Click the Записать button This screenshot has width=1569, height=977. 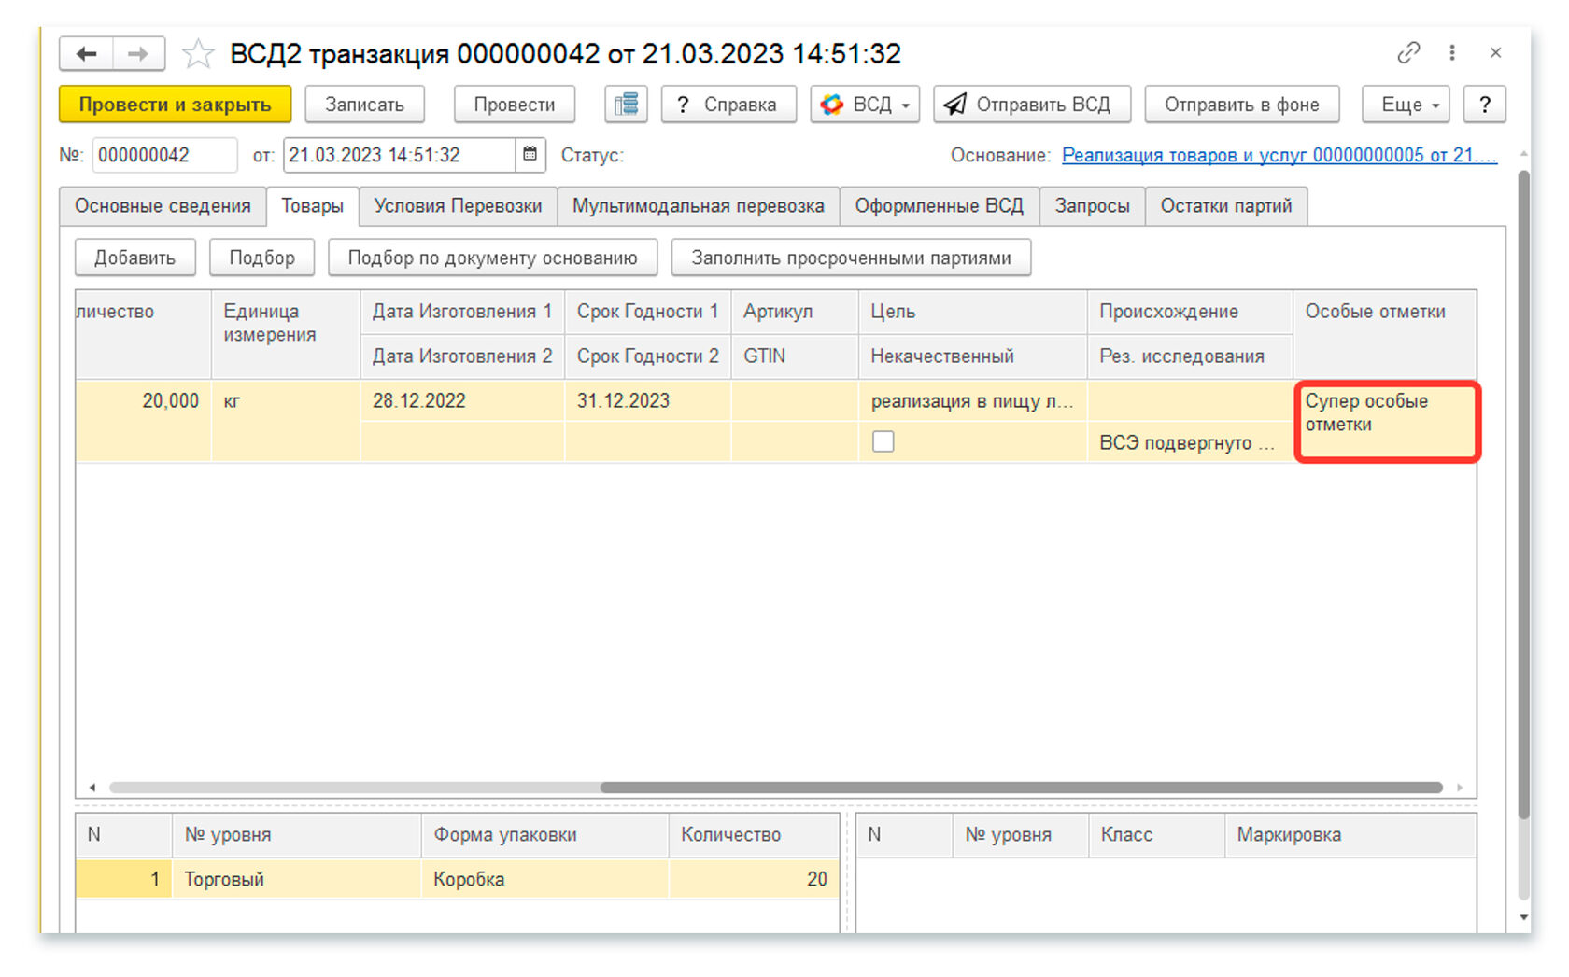(x=364, y=105)
